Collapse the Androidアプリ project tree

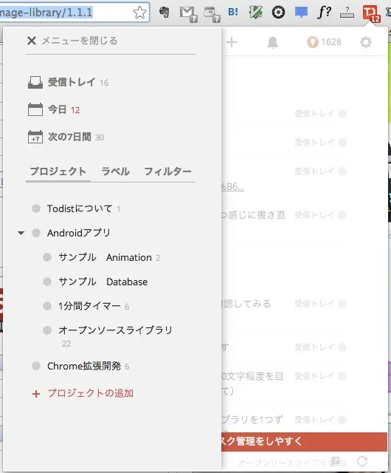pyautogui.click(x=21, y=233)
